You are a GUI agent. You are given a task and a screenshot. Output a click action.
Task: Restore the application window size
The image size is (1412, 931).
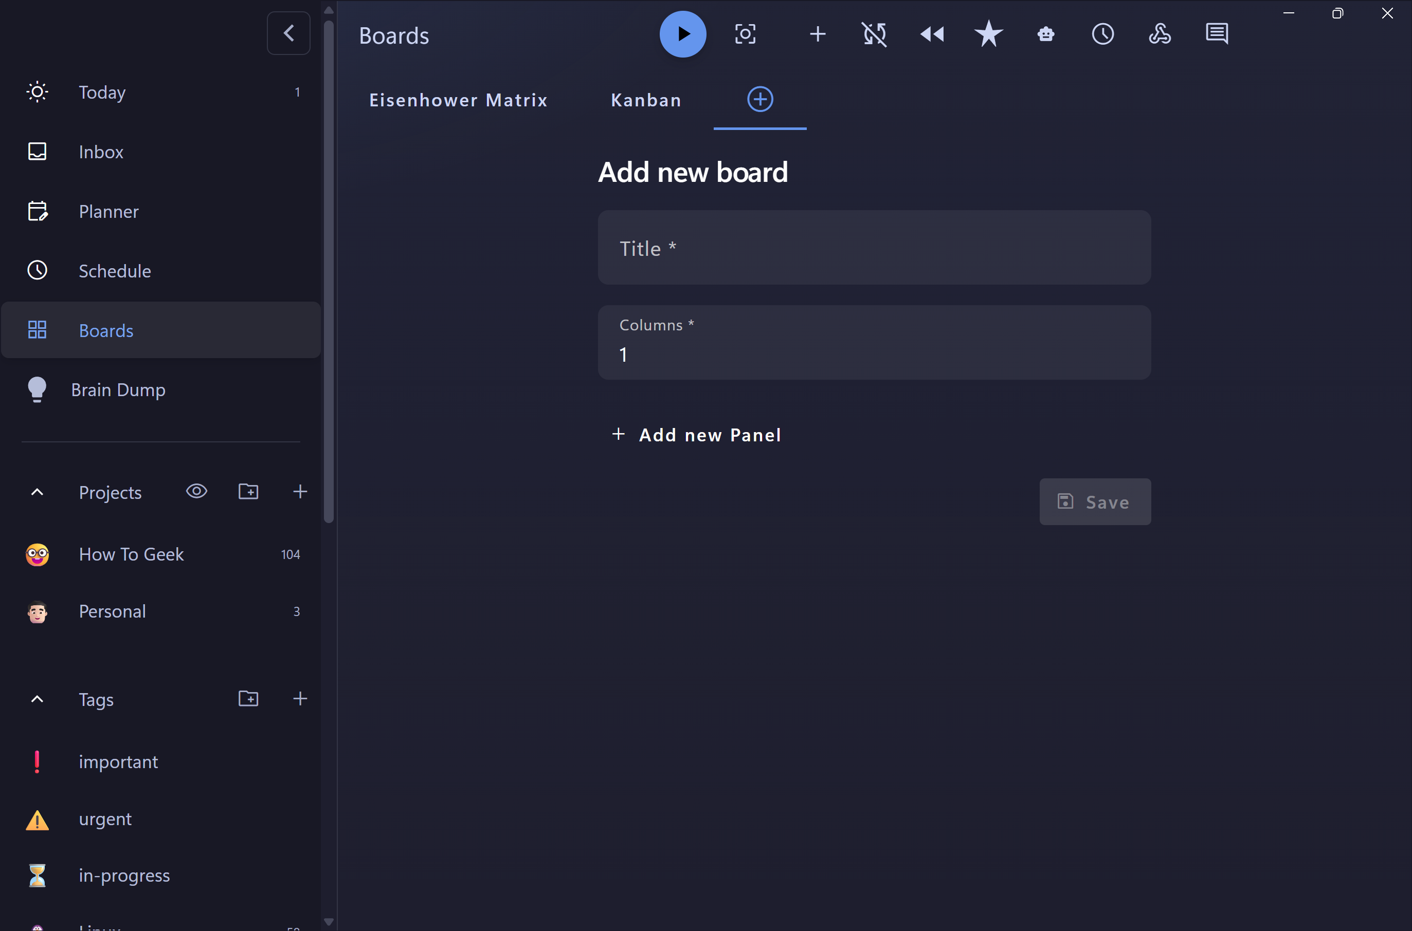click(x=1337, y=13)
